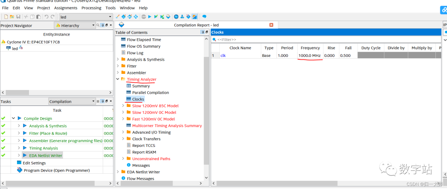Screen dimensions: 447x189
Task: Expand the Analysis & Synthesis report folder
Action: 118,59
